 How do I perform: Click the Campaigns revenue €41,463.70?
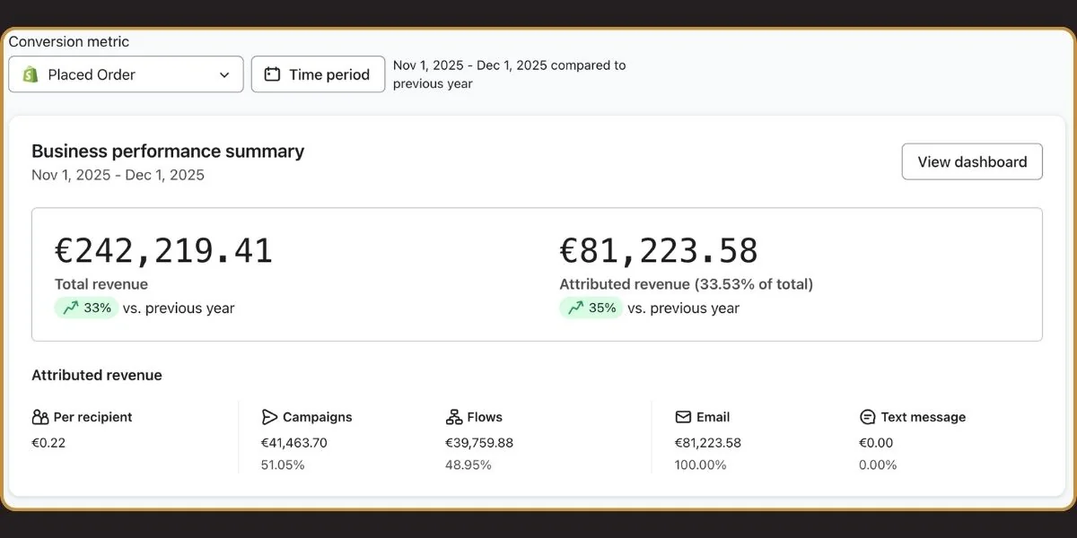pyautogui.click(x=294, y=443)
